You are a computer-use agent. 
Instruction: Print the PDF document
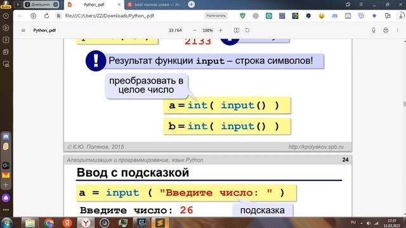[386, 30]
